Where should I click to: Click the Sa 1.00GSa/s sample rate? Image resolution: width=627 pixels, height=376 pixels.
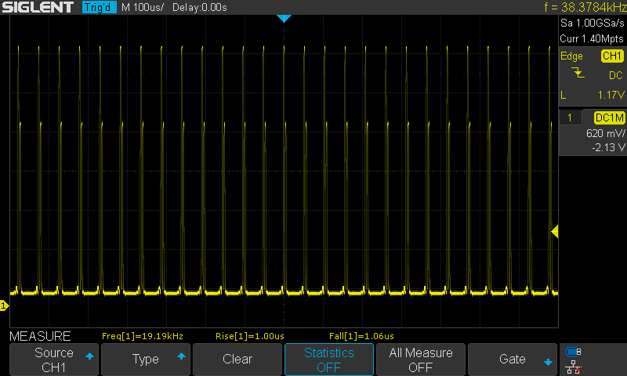pyautogui.click(x=593, y=23)
